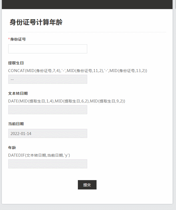Click the DATEDIF formula description text

point(39,155)
